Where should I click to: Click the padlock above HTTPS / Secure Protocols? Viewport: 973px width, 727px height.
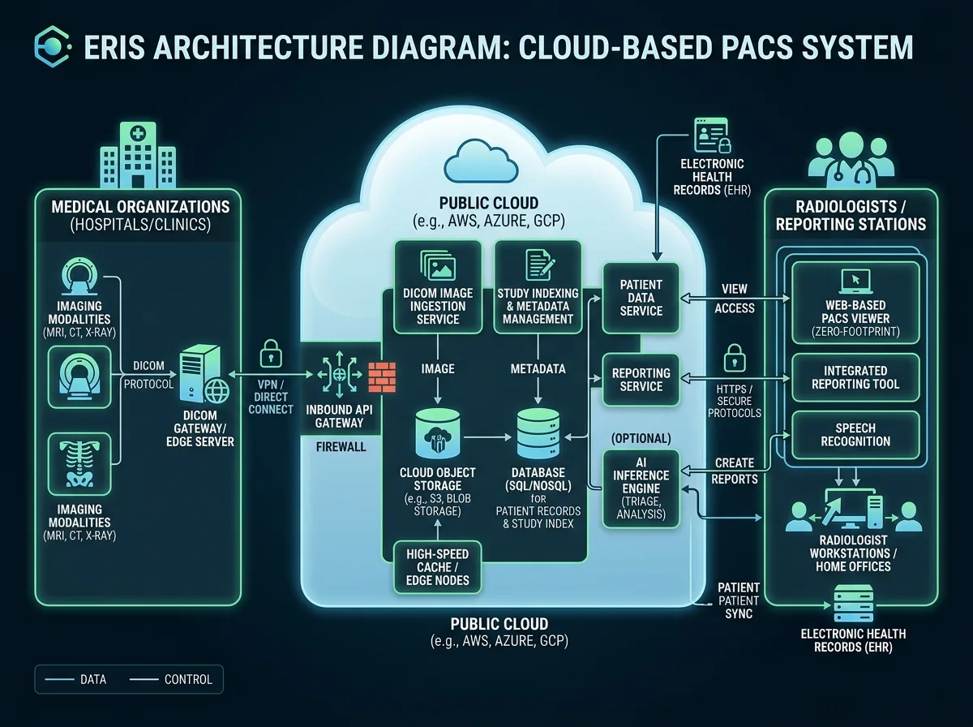click(734, 357)
